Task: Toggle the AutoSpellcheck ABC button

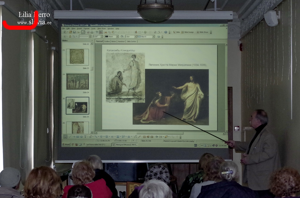Action: (101, 32)
